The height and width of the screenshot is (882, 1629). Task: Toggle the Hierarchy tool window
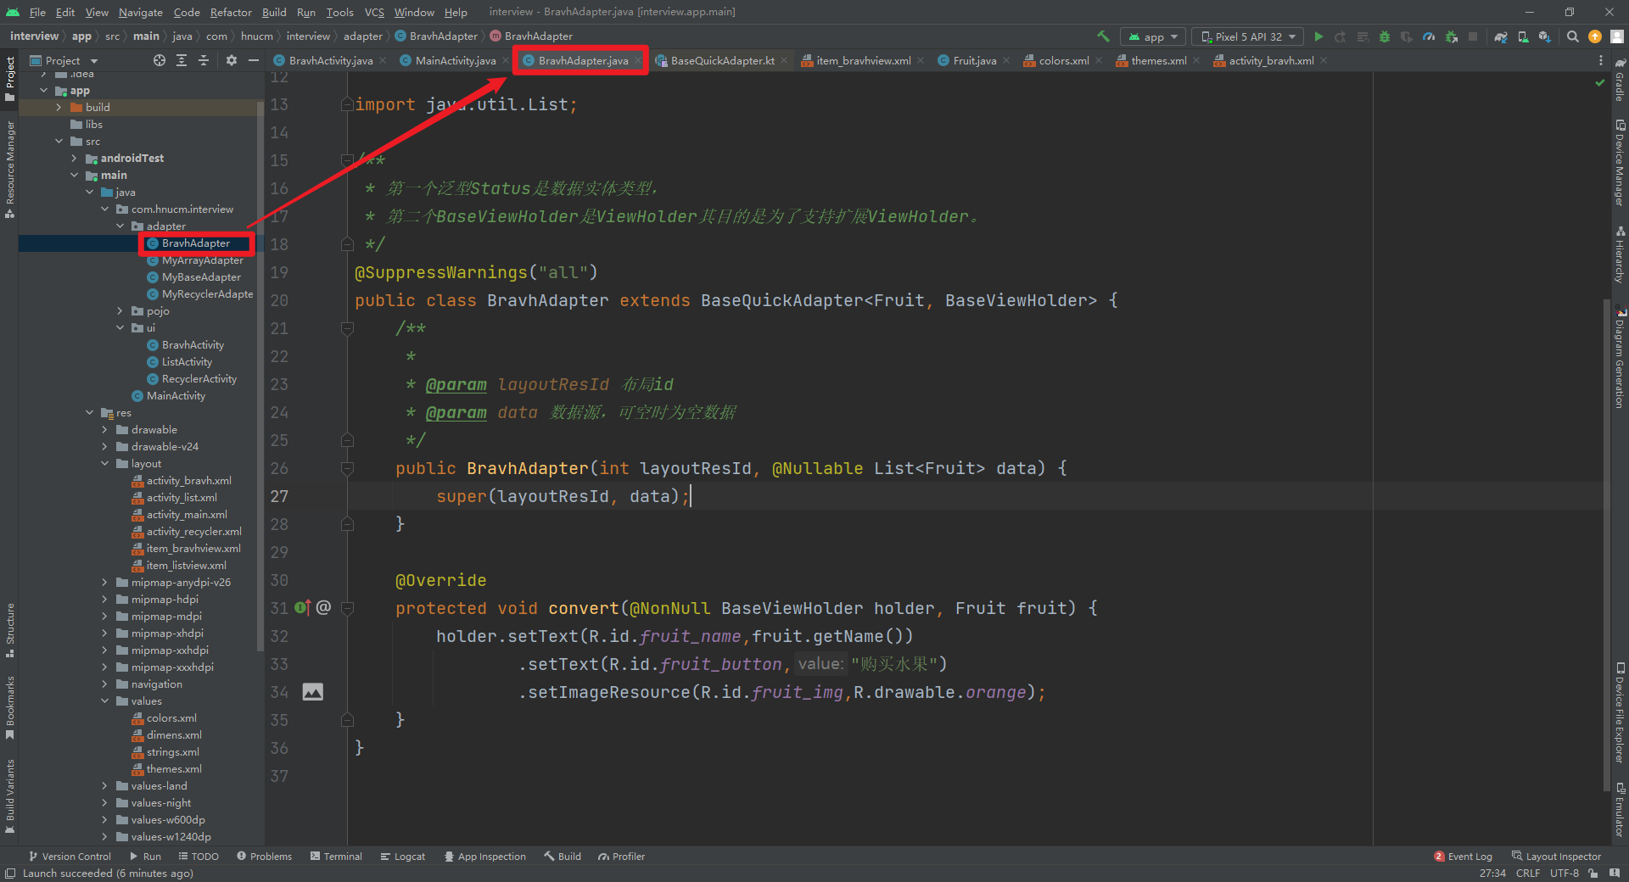pyautogui.click(x=1620, y=254)
